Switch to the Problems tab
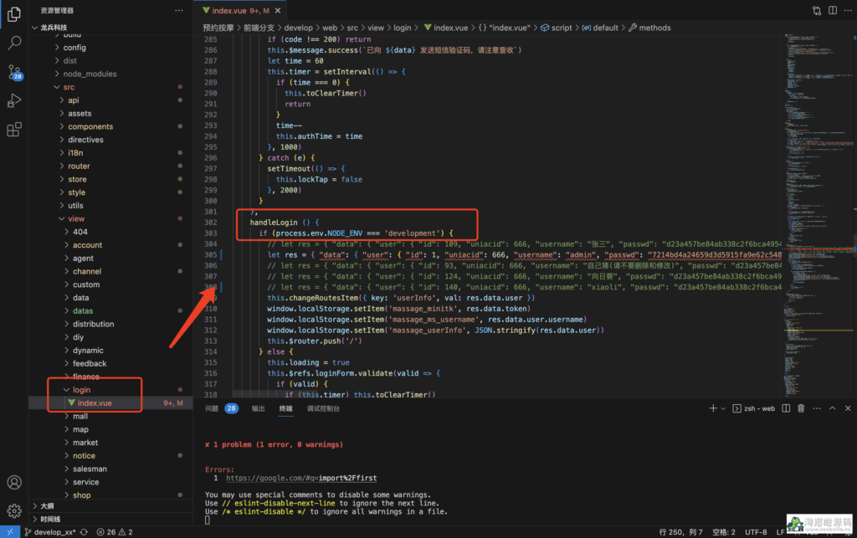The image size is (857, 538). (x=221, y=408)
